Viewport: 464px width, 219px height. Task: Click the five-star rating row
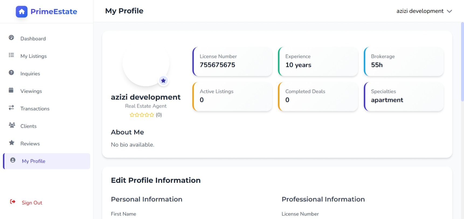click(x=142, y=115)
